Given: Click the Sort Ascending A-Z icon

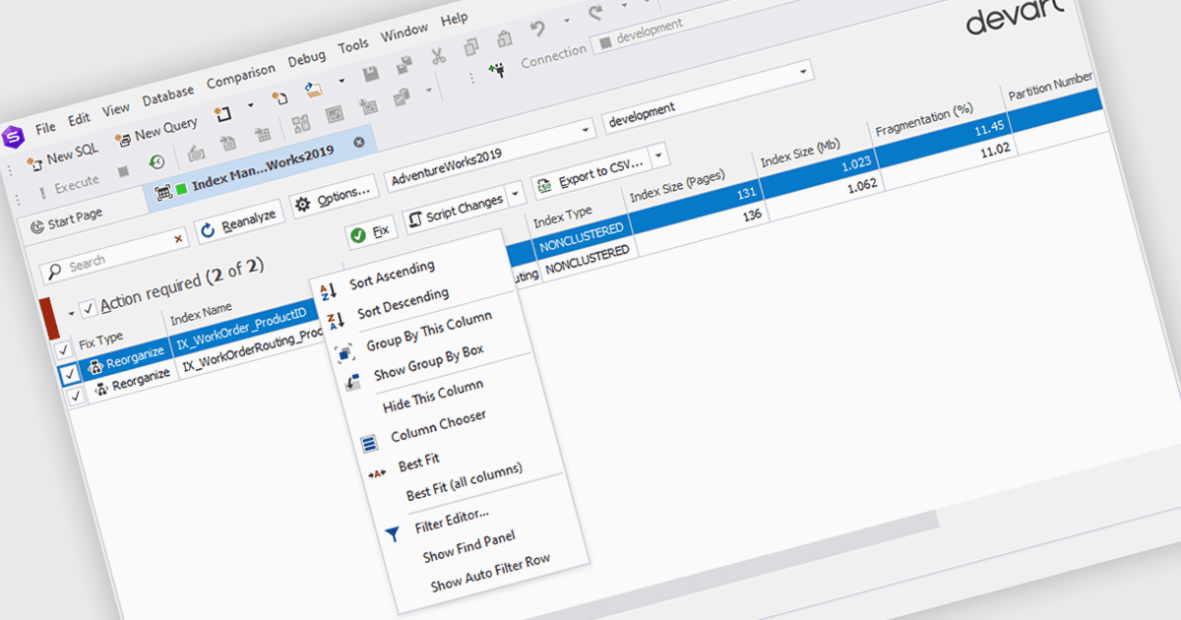Looking at the screenshot, I should coord(330,289).
